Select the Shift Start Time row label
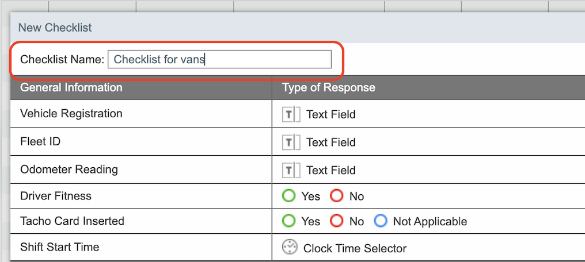Viewport: 585px width, 262px height. click(60, 247)
